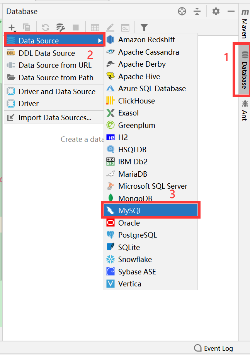This screenshot has width=250, height=355.
Task: Select ClickHouse data source
Action: pos(150,101)
